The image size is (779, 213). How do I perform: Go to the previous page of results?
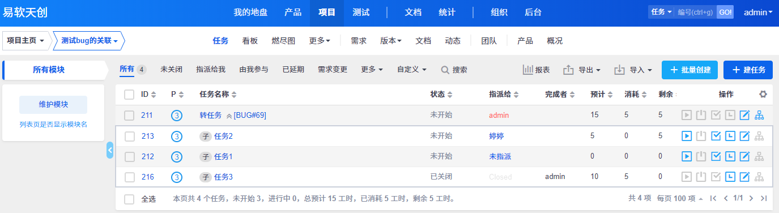[725, 198]
